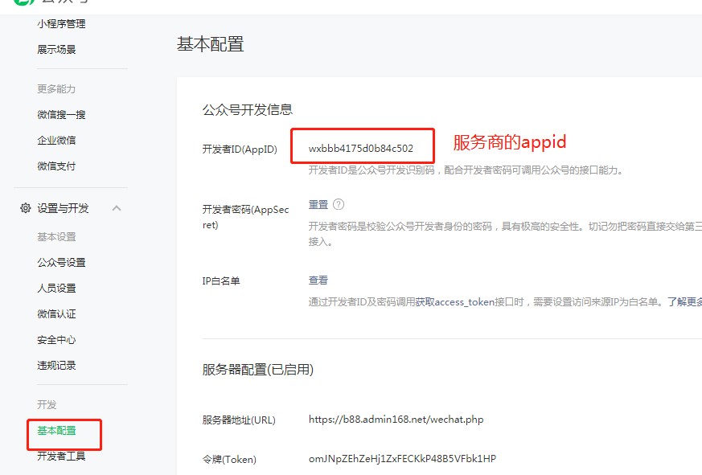Open 微信认证 in the sidebar
The image size is (702, 475).
point(56,313)
